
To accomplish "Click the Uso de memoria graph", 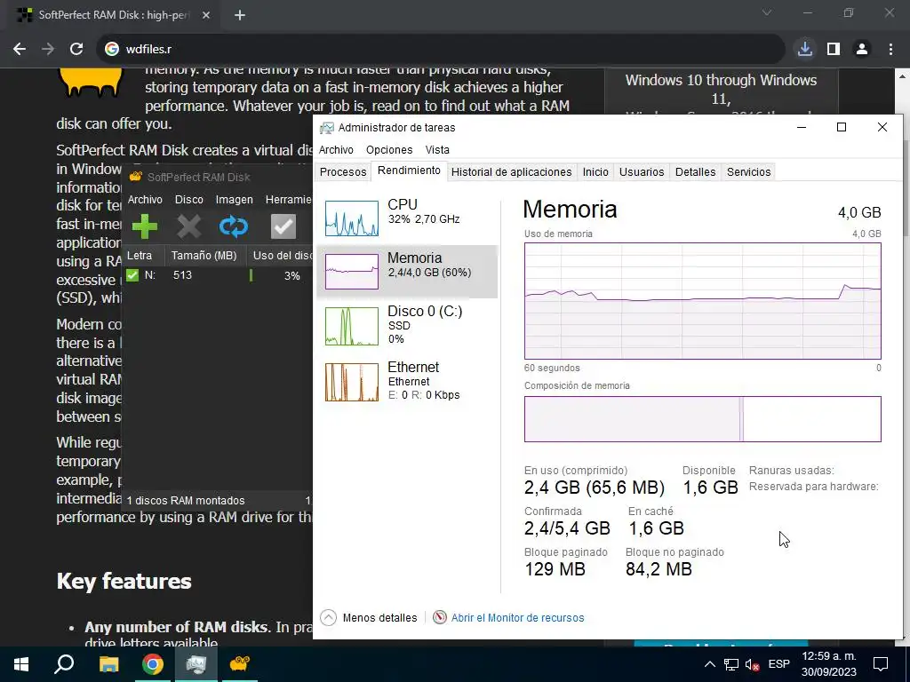I will click(702, 301).
